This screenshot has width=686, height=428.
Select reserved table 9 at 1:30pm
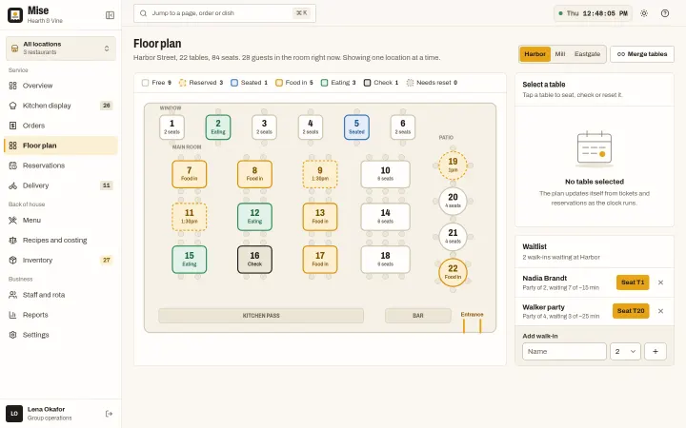pyautogui.click(x=320, y=174)
